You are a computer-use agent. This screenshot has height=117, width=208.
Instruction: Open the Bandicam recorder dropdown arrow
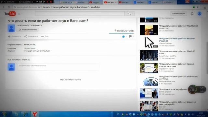point(37,2)
